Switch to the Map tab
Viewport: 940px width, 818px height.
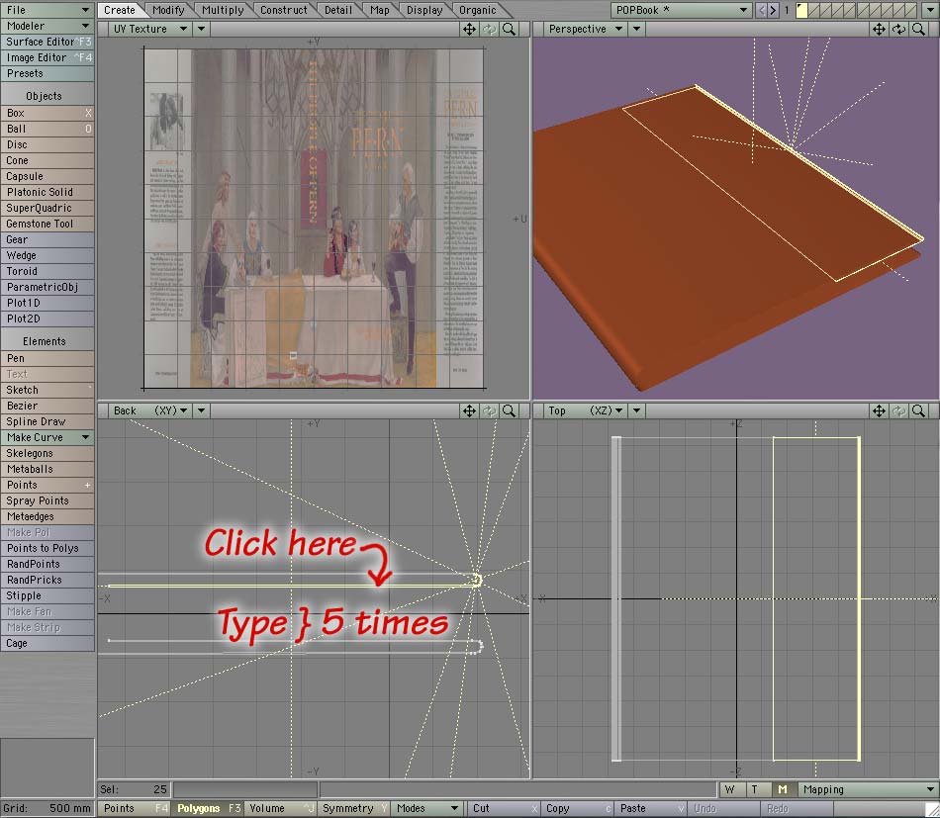coord(380,10)
